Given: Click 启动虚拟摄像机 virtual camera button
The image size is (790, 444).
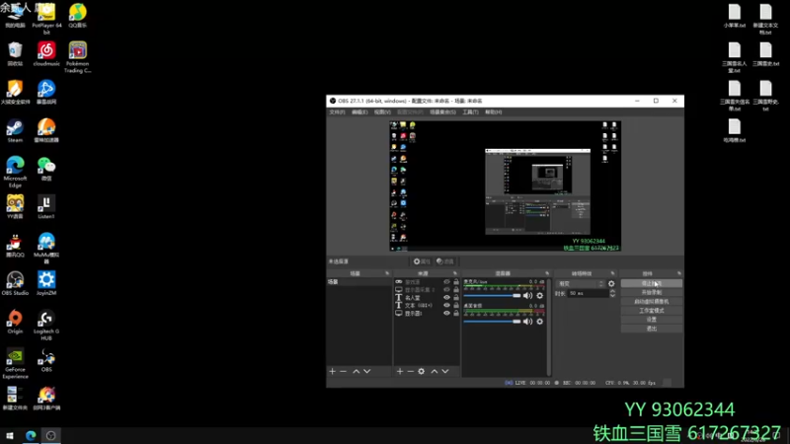Looking at the screenshot, I should 652,302.
